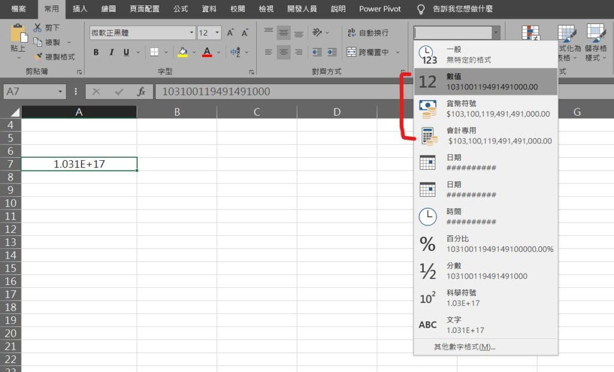
Task: Select the 剪下 (Cut) icon
Action: tap(37, 27)
